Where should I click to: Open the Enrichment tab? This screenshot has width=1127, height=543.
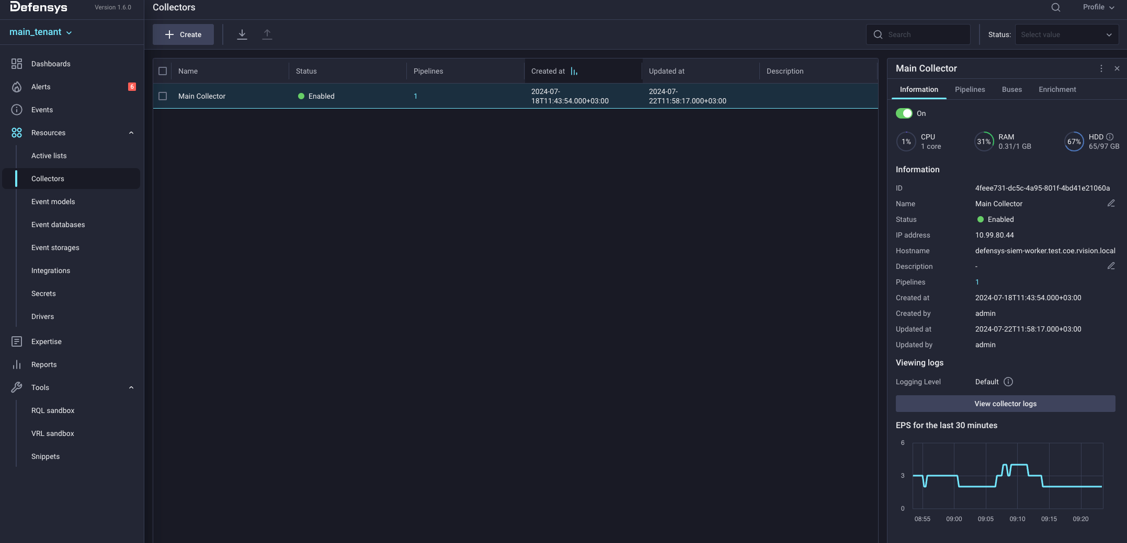(1057, 89)
